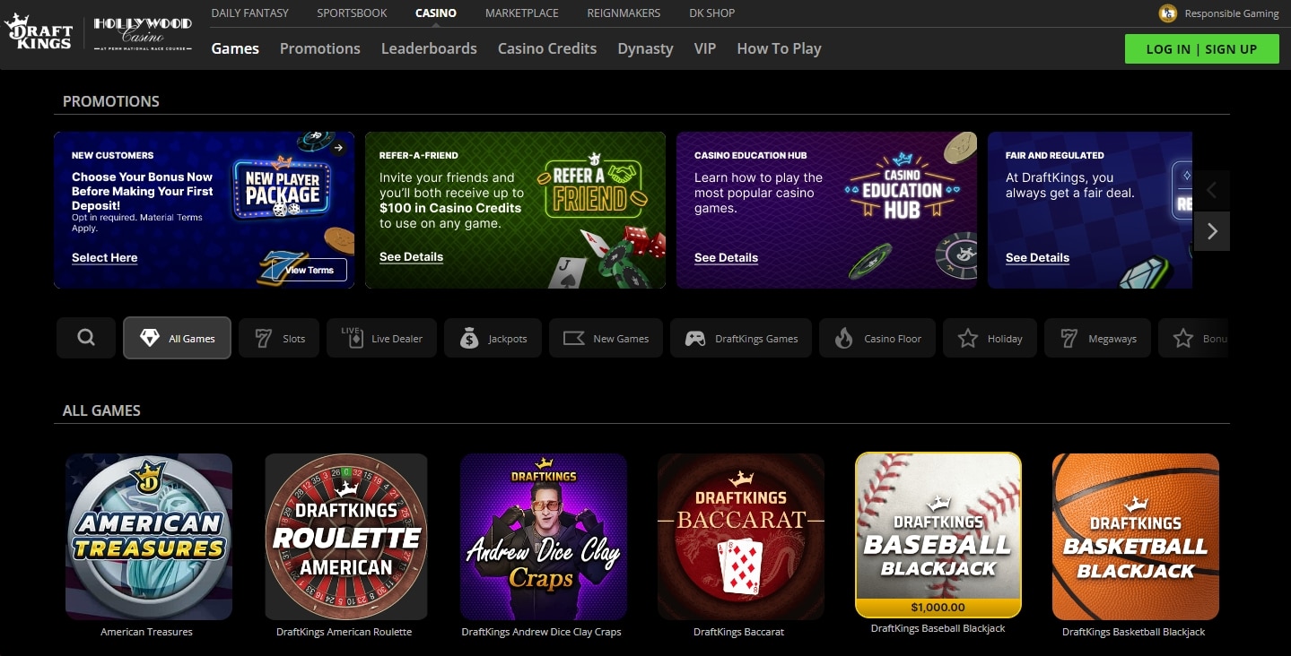Click 'DraftKings Andrew Dice Clay Craps' caption

(541, 632)
